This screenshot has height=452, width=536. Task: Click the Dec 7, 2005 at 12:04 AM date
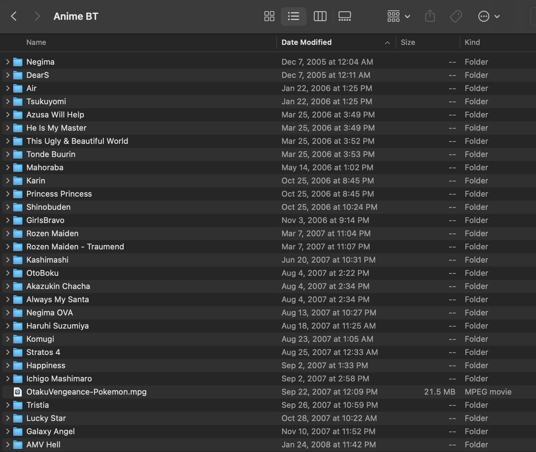click(x=327, y=62)
